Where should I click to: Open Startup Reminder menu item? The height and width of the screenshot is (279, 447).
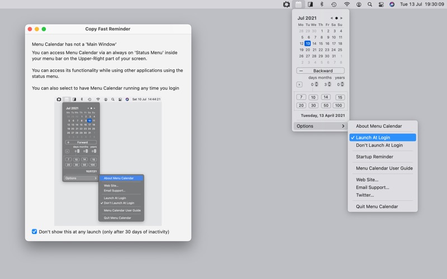pos(383,157)
